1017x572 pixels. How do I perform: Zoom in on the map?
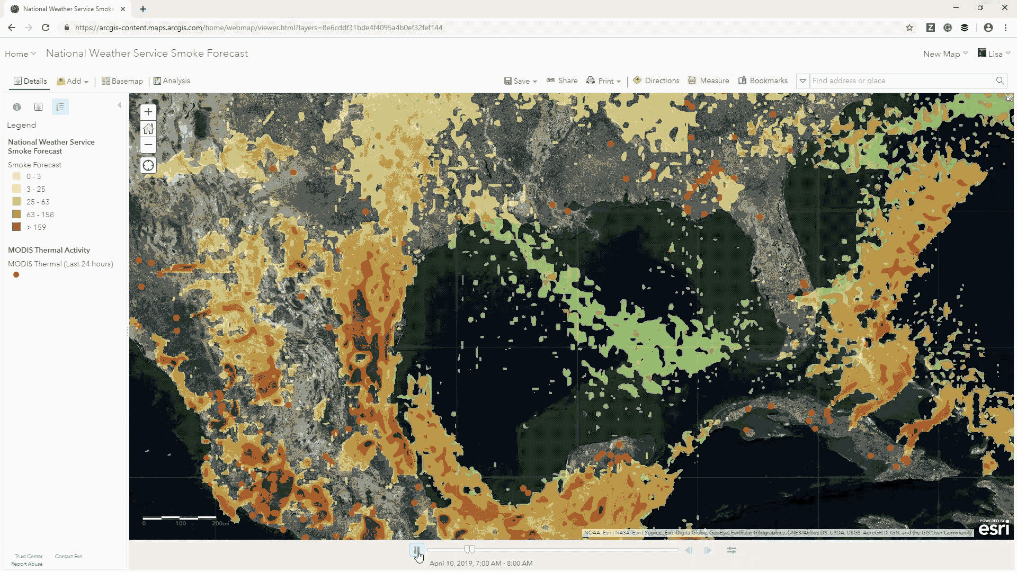tap(148, 112)
